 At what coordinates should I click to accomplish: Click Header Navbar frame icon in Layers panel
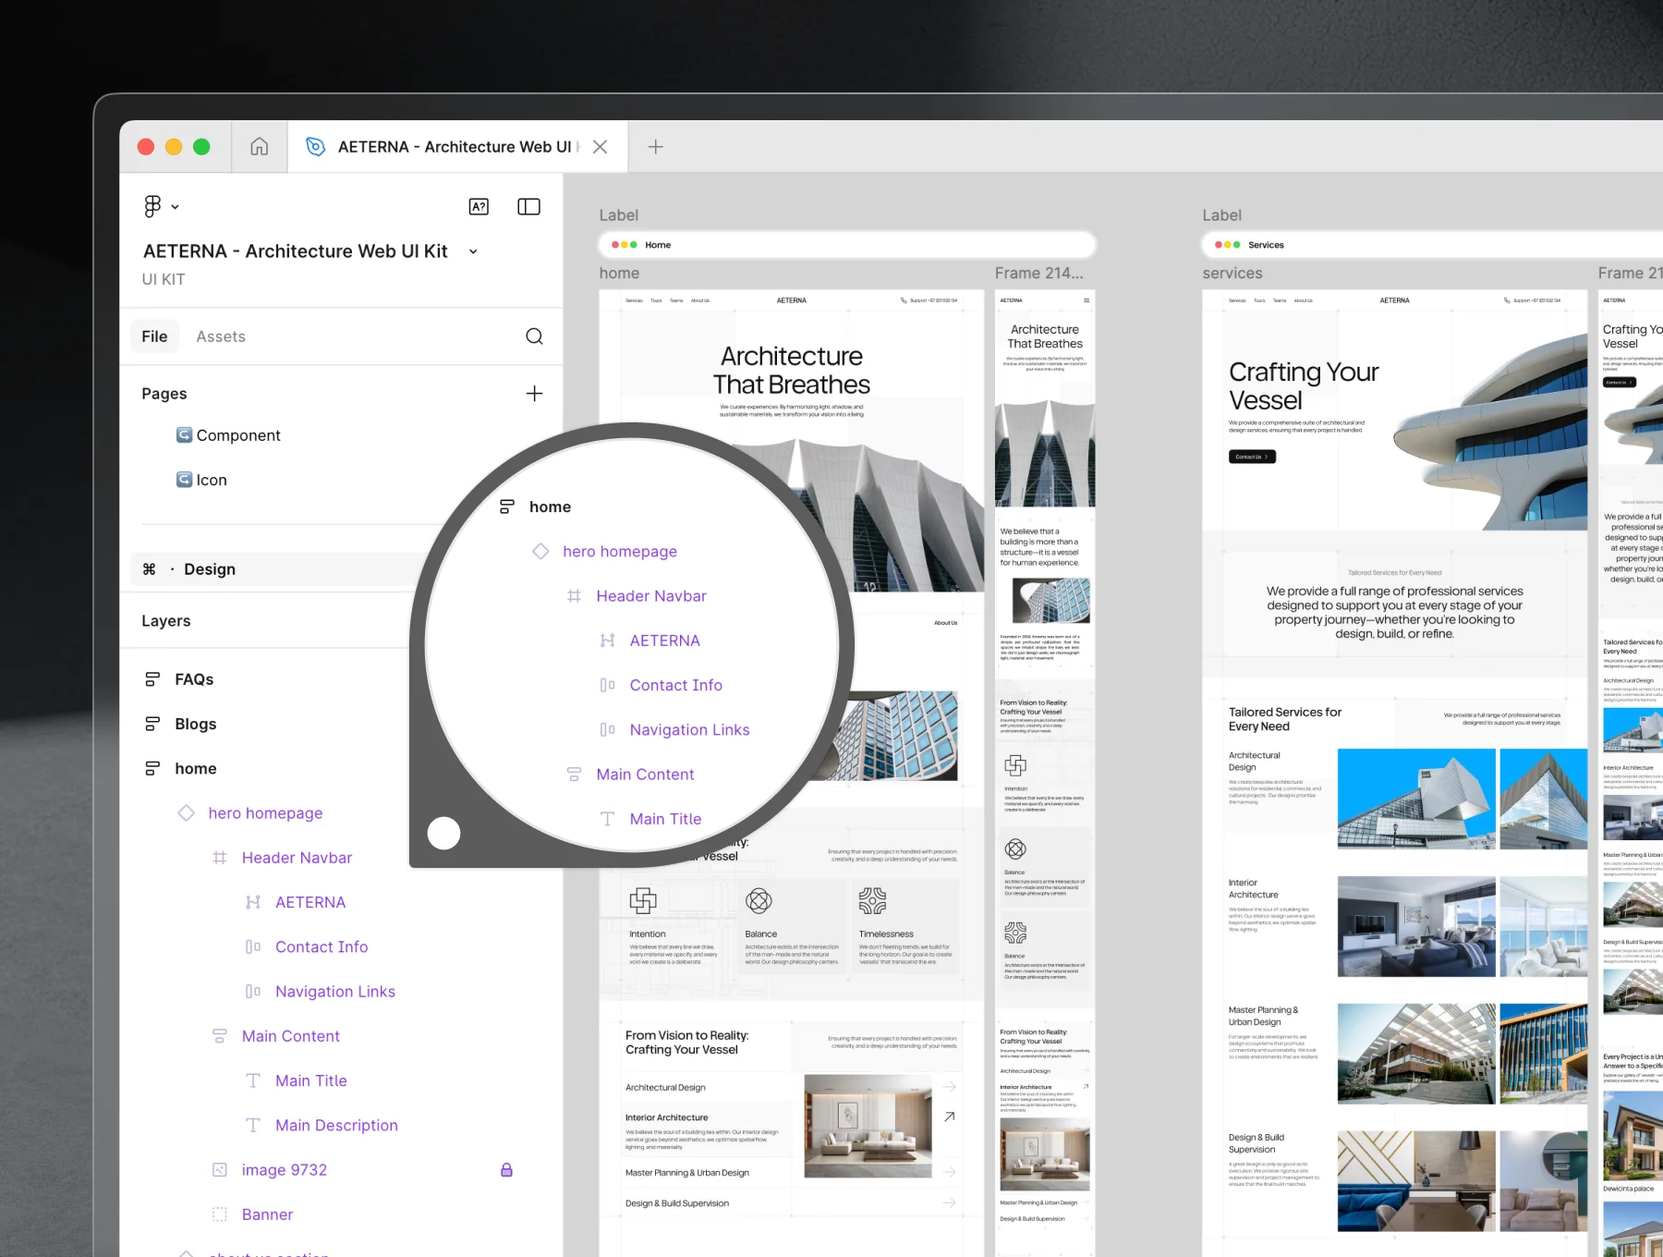220,858
